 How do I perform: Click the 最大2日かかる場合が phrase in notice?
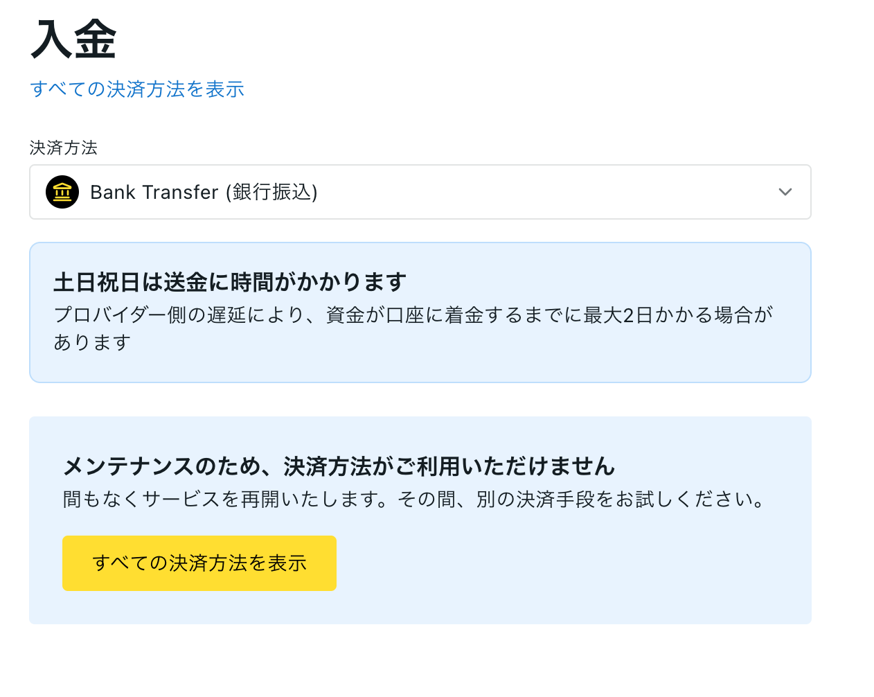[x=678, y=315]
